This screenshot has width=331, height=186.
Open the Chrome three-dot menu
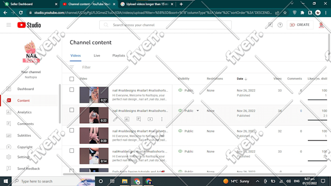(326, 13)
